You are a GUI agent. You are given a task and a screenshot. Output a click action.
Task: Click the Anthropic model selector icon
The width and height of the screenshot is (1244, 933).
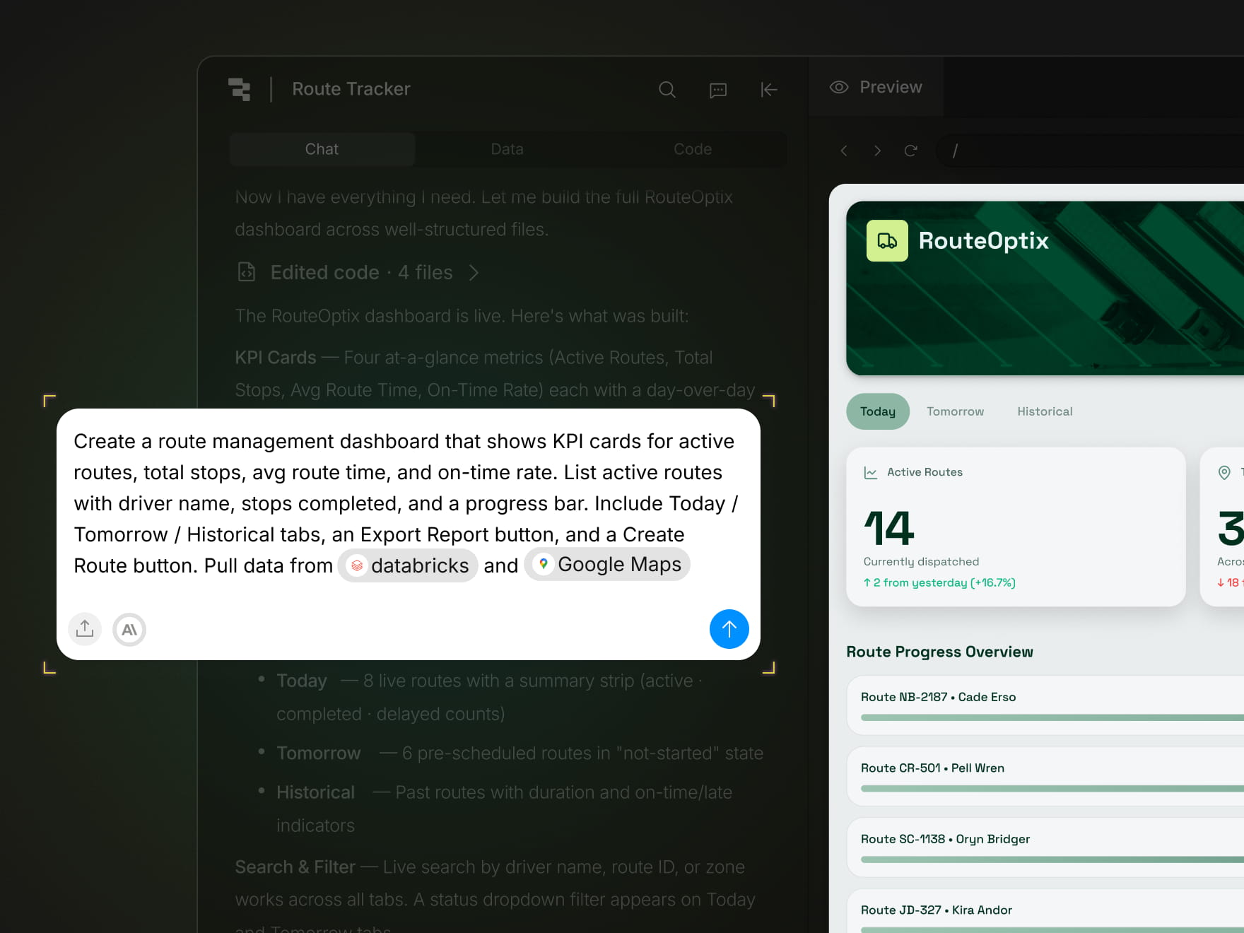tap(129, 629)
